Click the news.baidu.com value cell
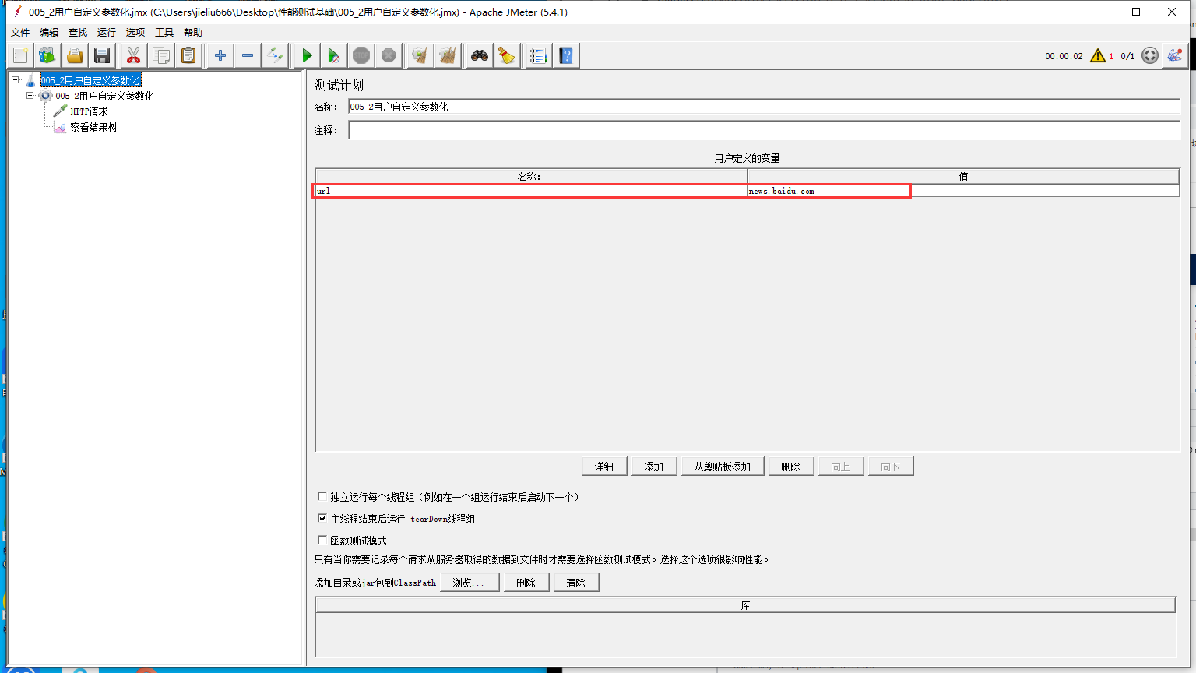The width and height of the screenshot is (1196, 673). click(x=963, y=191)
